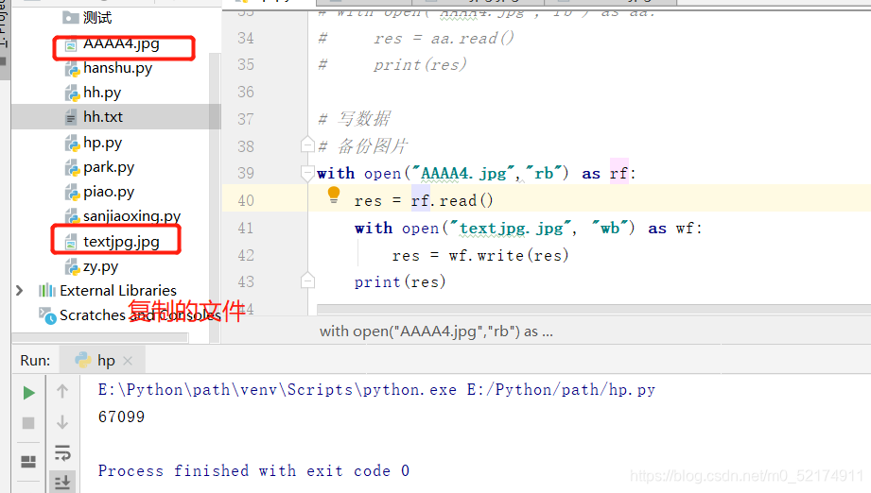
Task: Click the restore layout icon in the Run panel
Action: coord(28,462)
